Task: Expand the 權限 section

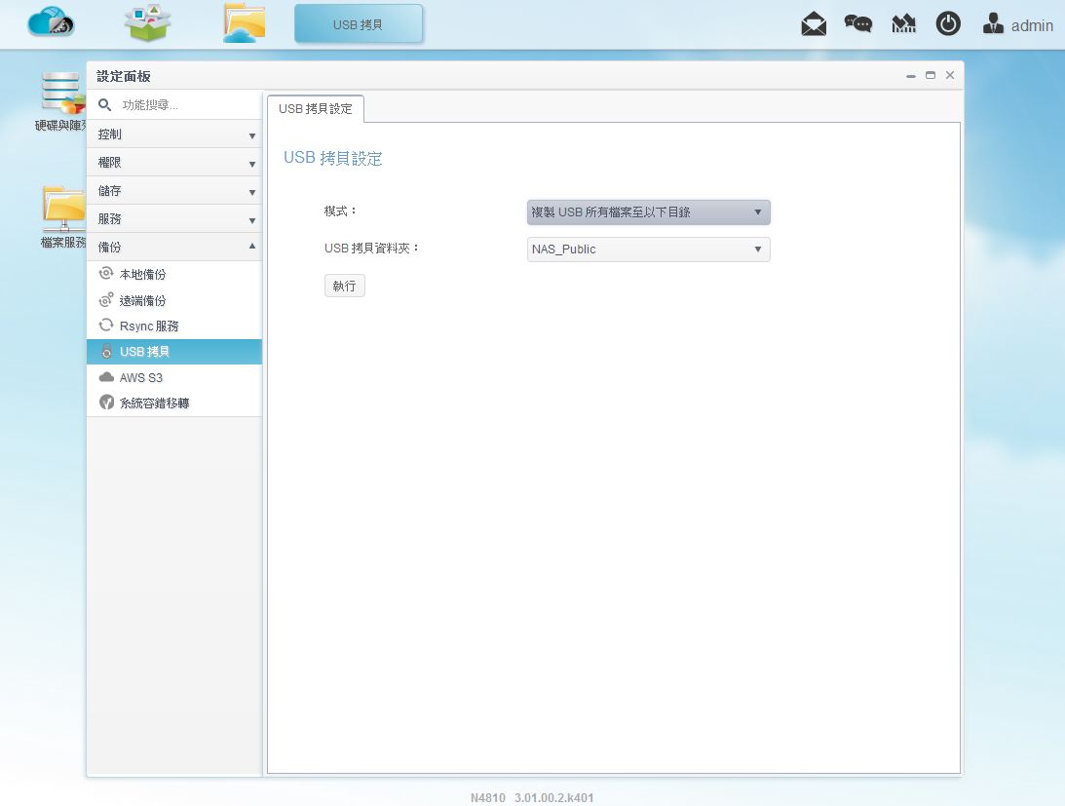Action: pyautogui.click(x=174, y=163)
